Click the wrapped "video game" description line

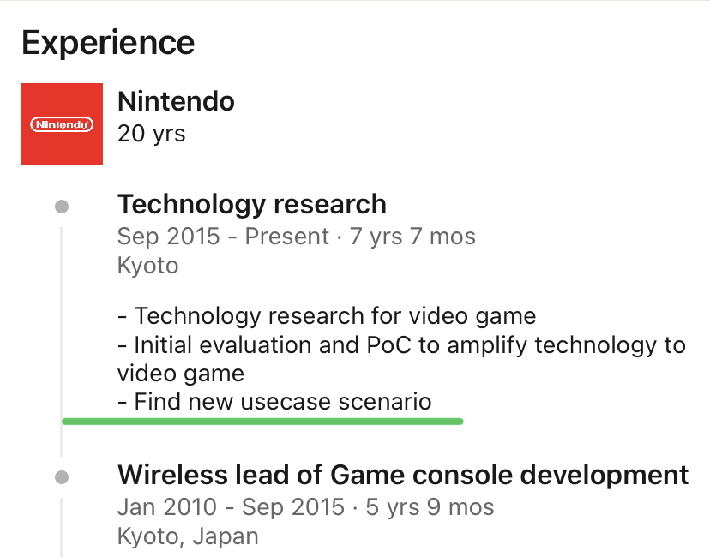[181, 374]
